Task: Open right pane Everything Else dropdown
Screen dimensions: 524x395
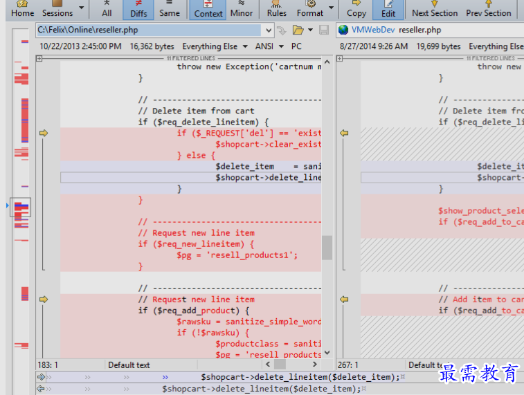Action: coord(496,46)
